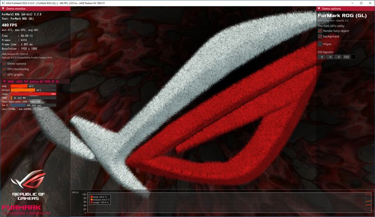375x217 pixels.
Task: Click the fan 0 speed bar
Action: (x=33, y=105)
